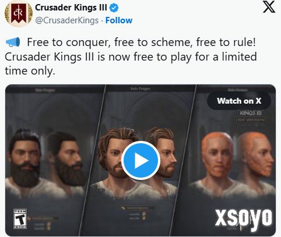Click the Watch on X button

pos(239,101)
